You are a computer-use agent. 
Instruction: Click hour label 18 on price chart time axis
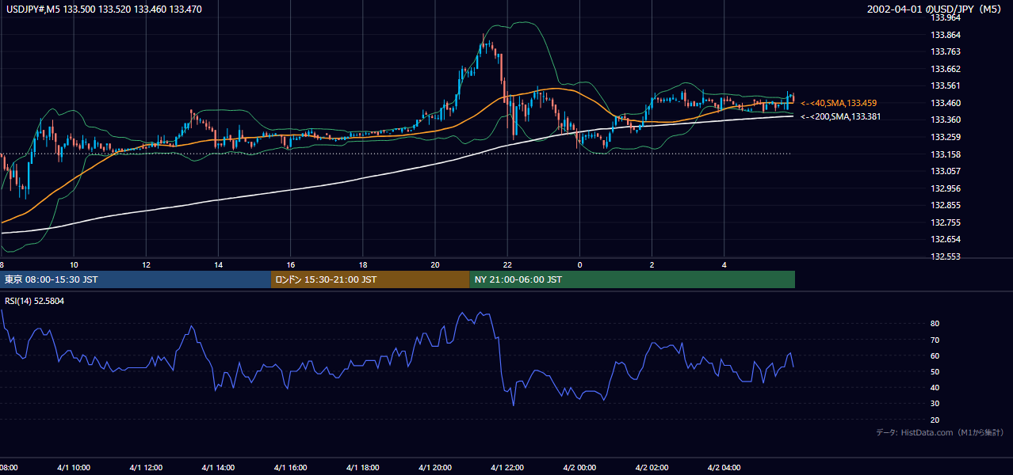click(x=363, y=264)
